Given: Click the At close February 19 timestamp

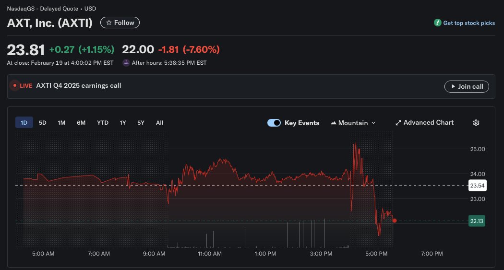Looking at the screenshot, I should point(60,63).
